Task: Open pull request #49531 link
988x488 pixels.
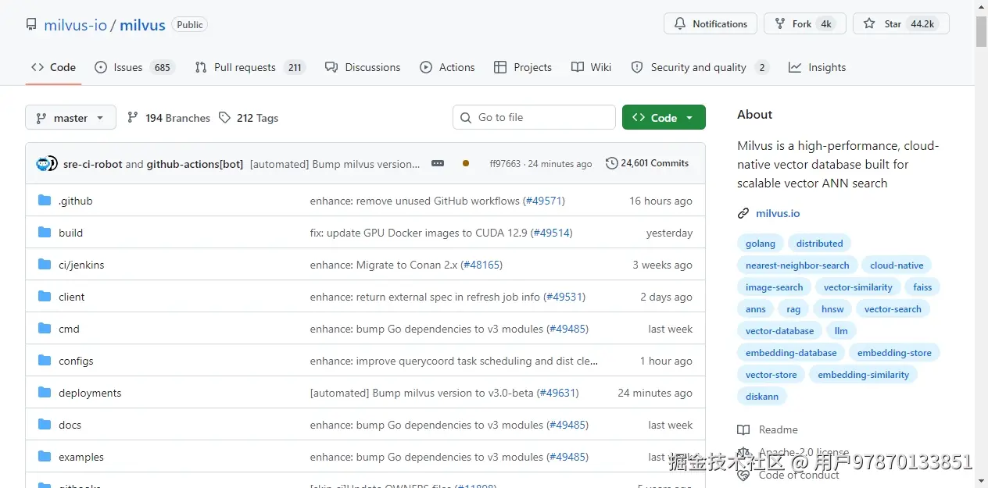Action: point(564,297)
